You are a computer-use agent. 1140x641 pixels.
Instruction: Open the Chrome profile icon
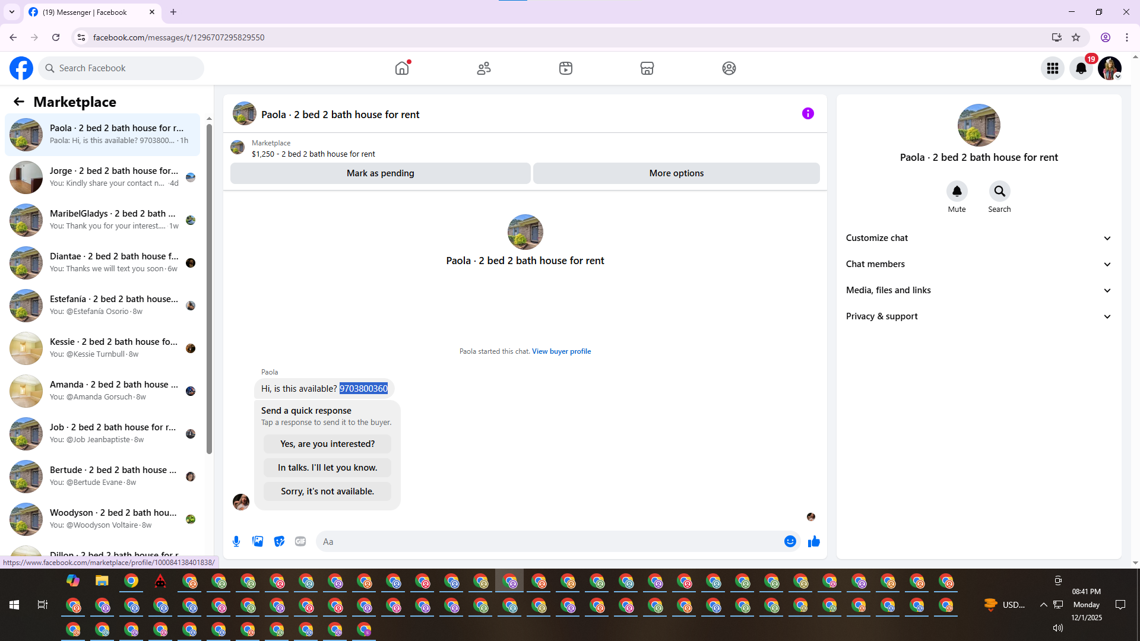point(1106,37)
